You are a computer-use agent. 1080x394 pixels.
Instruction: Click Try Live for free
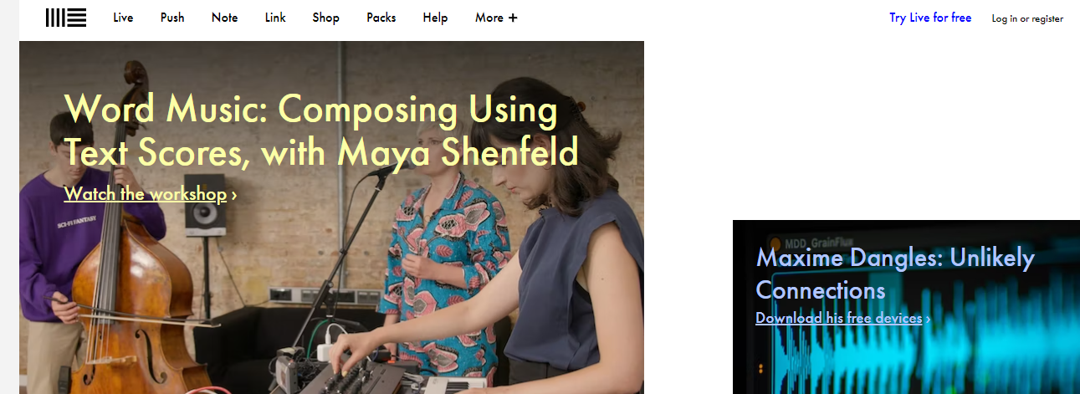pos(930,18)
